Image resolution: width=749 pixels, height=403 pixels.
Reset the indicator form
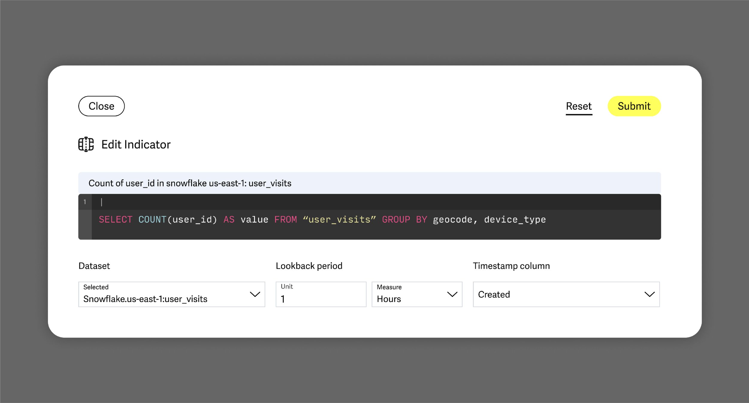579,106
